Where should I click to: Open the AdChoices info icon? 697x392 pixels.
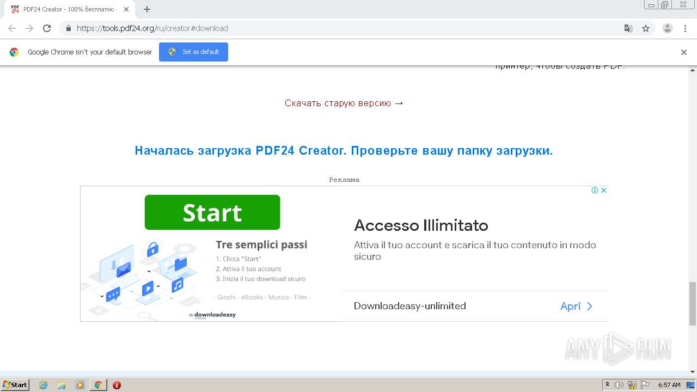click(595, 190)
